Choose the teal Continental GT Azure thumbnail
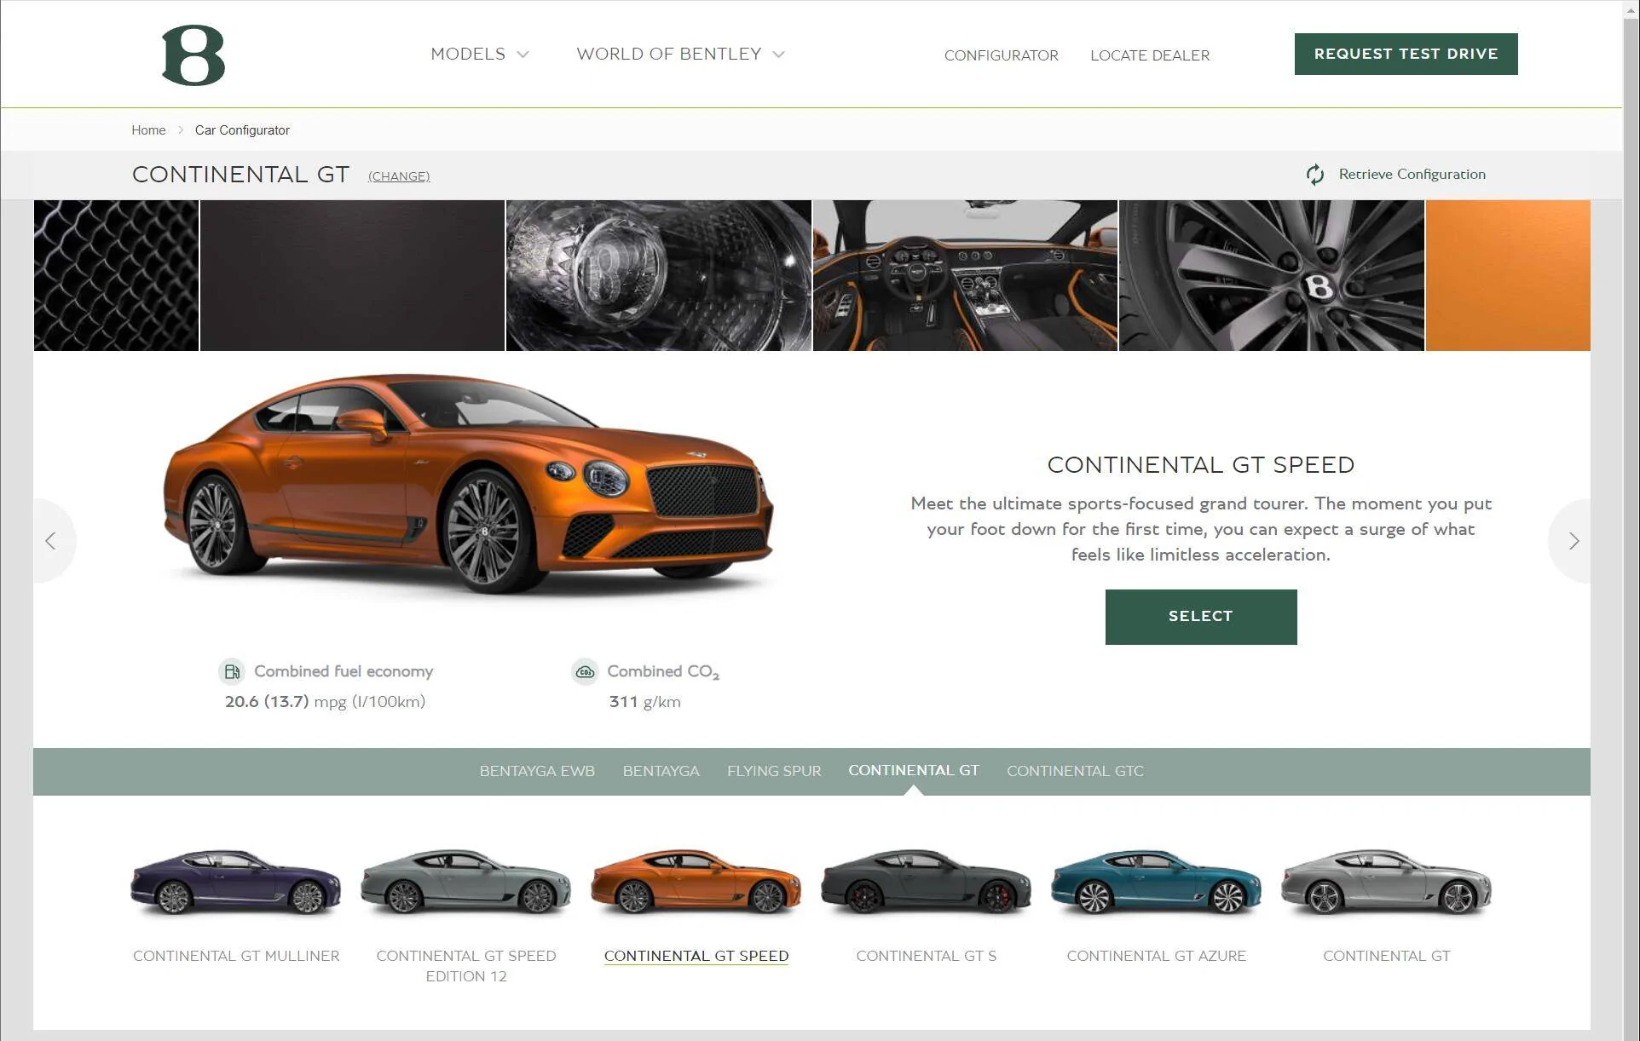1640x1041 pixels. tap(1157, 883)
